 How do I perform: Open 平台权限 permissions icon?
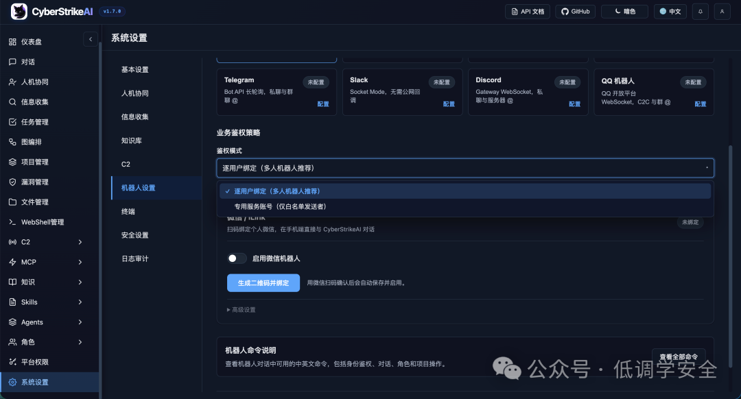click(13, 362)
